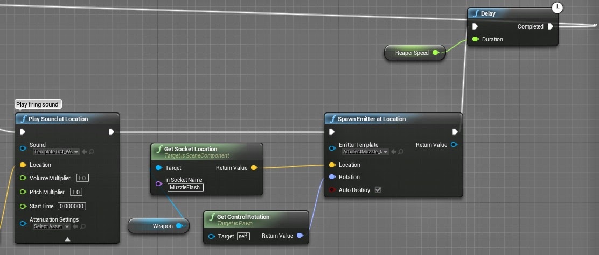Select the Delay node title
This screenshot has width=599, height=255.
[x=488, y=13]
